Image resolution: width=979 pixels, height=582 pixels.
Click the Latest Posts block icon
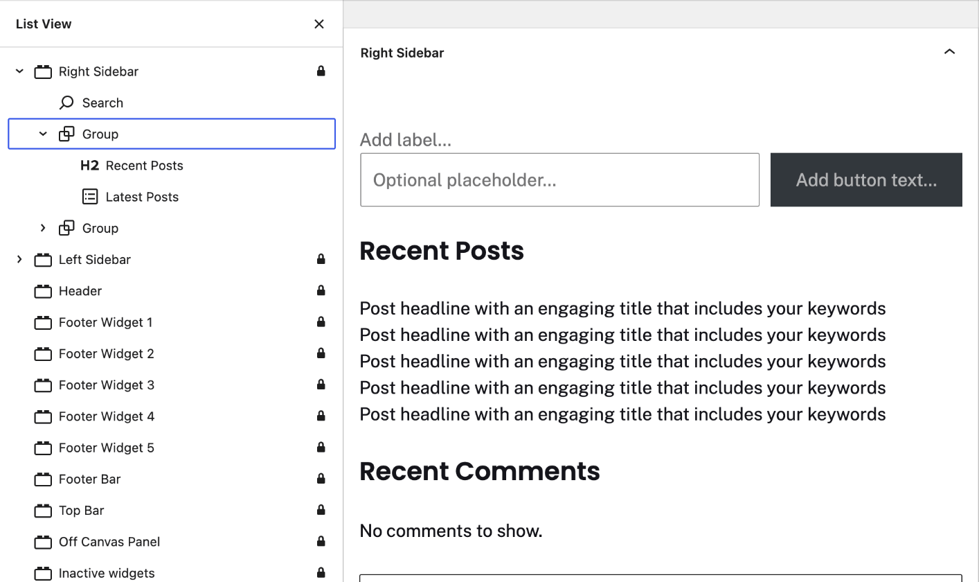point(90,197)
